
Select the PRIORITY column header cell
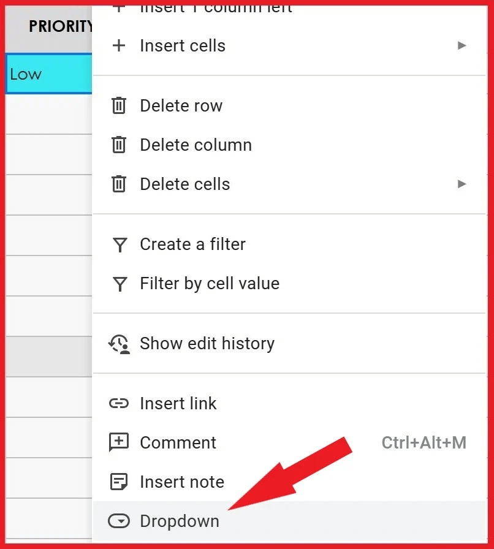(x=49, y=28)
